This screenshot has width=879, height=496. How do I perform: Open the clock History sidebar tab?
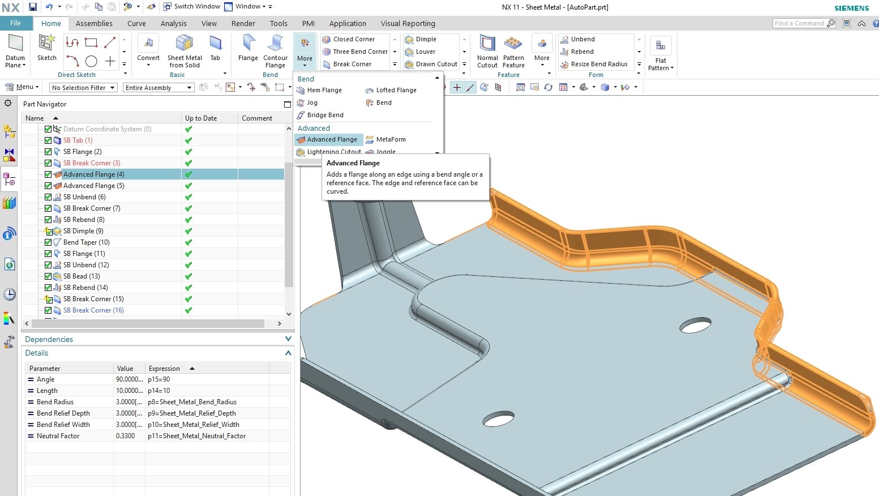tap(9, 294)
